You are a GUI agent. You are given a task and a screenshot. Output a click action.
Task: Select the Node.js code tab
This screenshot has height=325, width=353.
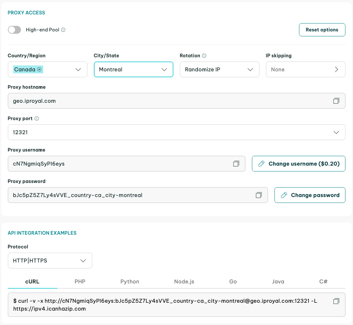(x=184, y=281)
